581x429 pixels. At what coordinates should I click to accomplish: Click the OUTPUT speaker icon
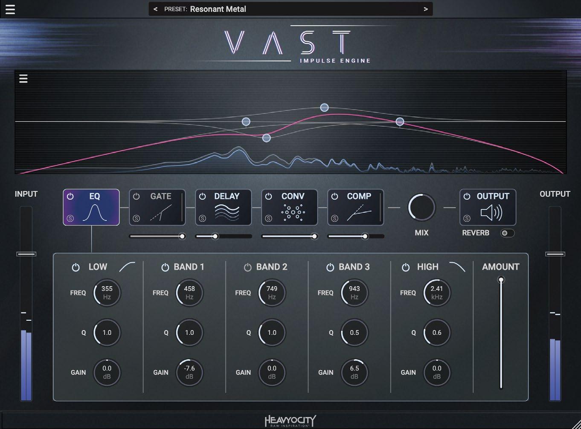click(491, 212)
